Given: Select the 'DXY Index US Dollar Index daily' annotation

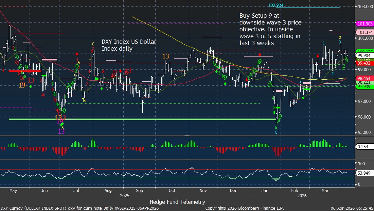Looking at the screenshot, I should point(129,45).
